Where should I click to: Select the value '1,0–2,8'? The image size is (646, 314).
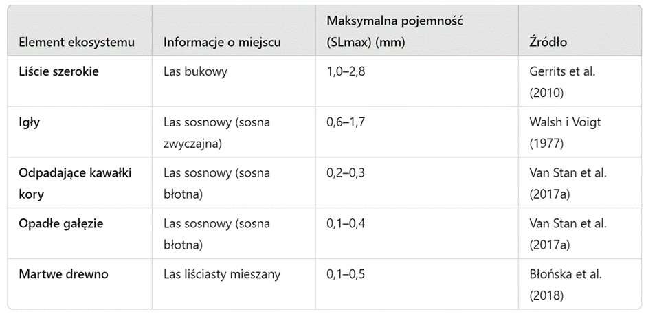tap(346, 71)
